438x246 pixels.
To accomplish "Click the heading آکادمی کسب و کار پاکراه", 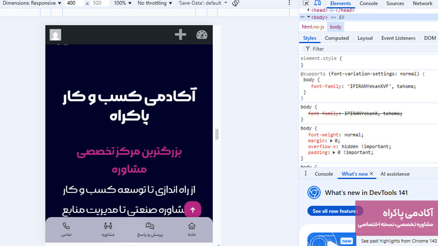I will [x=129, y=105].
